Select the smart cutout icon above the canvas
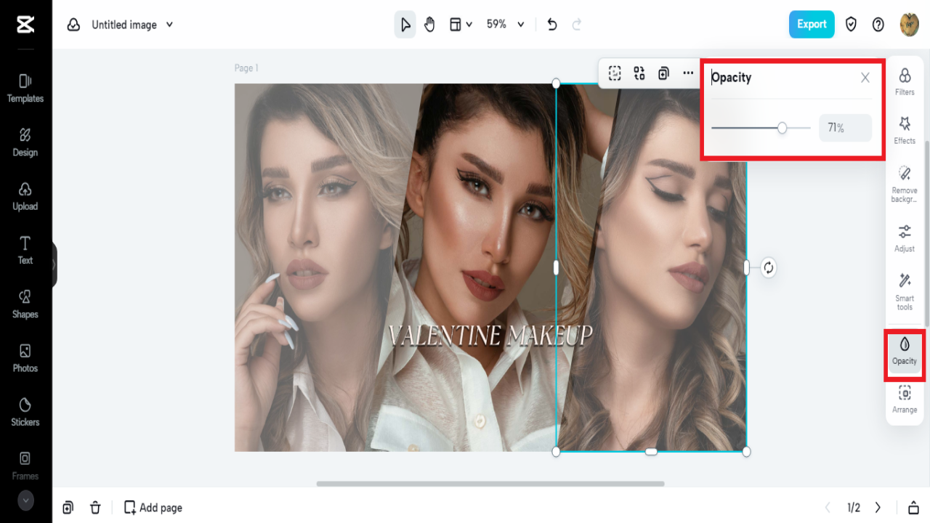 pos(615,73)
